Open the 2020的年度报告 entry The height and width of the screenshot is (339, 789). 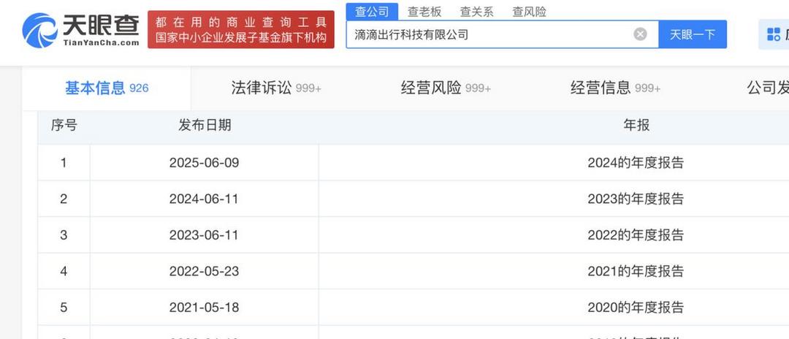pyautogui.click(x=636, y=308)
